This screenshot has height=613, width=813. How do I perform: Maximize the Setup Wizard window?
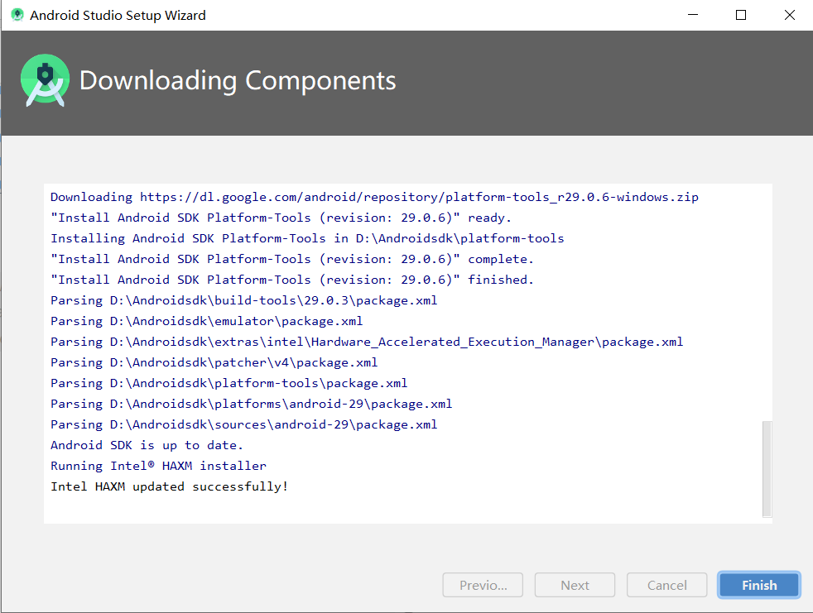741,15
